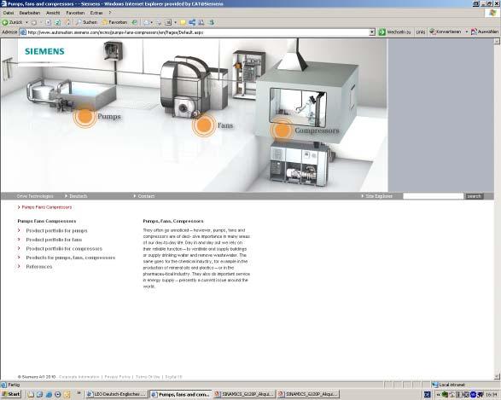The image size is (501, 400).
Task: Click the Local intranet zone status icon
Action: pyautogui.click(x=434, y=385)
